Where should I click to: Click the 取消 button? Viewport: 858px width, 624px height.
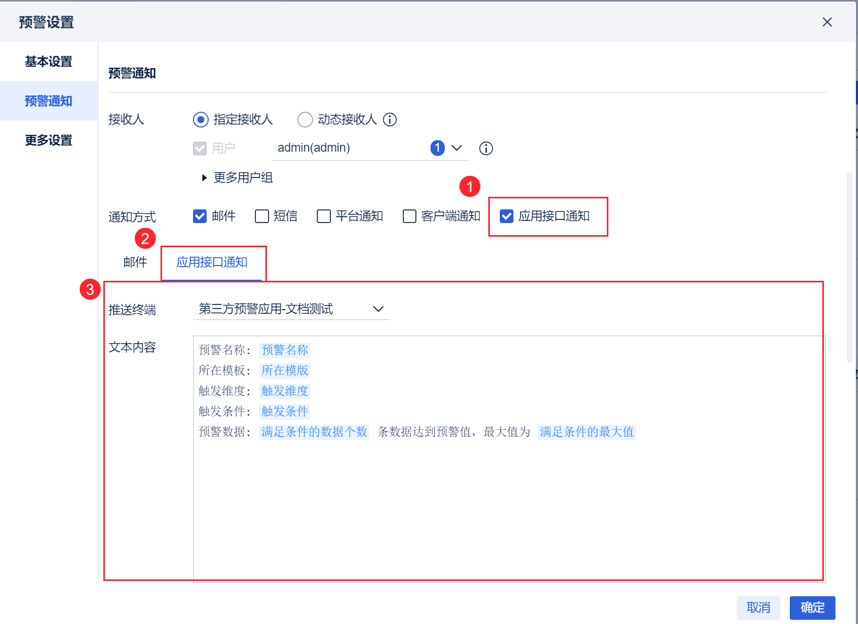758,608
